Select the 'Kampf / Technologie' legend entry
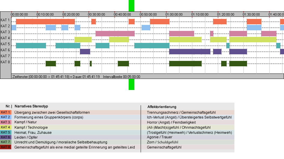The image size is (284, 159). point(31,127)
